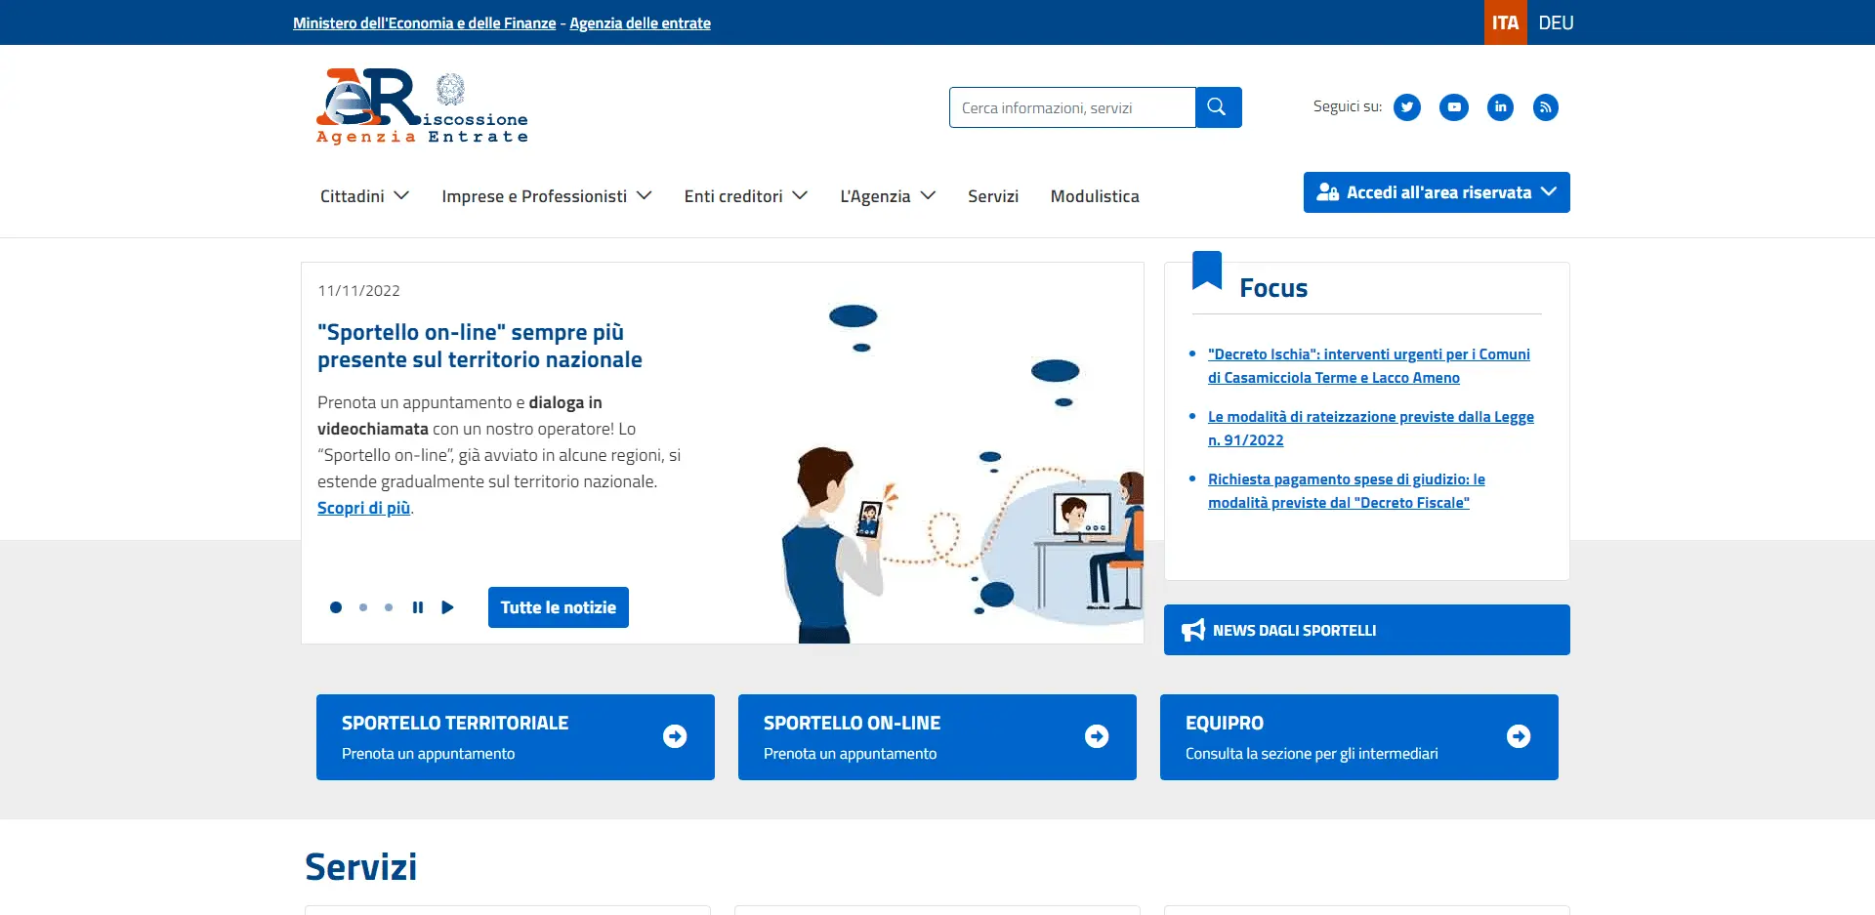This screenshot has height=915, width=1875.
Task: Select the second carousel slide dot
Action: pyautogui.click(x=363, y=607)
